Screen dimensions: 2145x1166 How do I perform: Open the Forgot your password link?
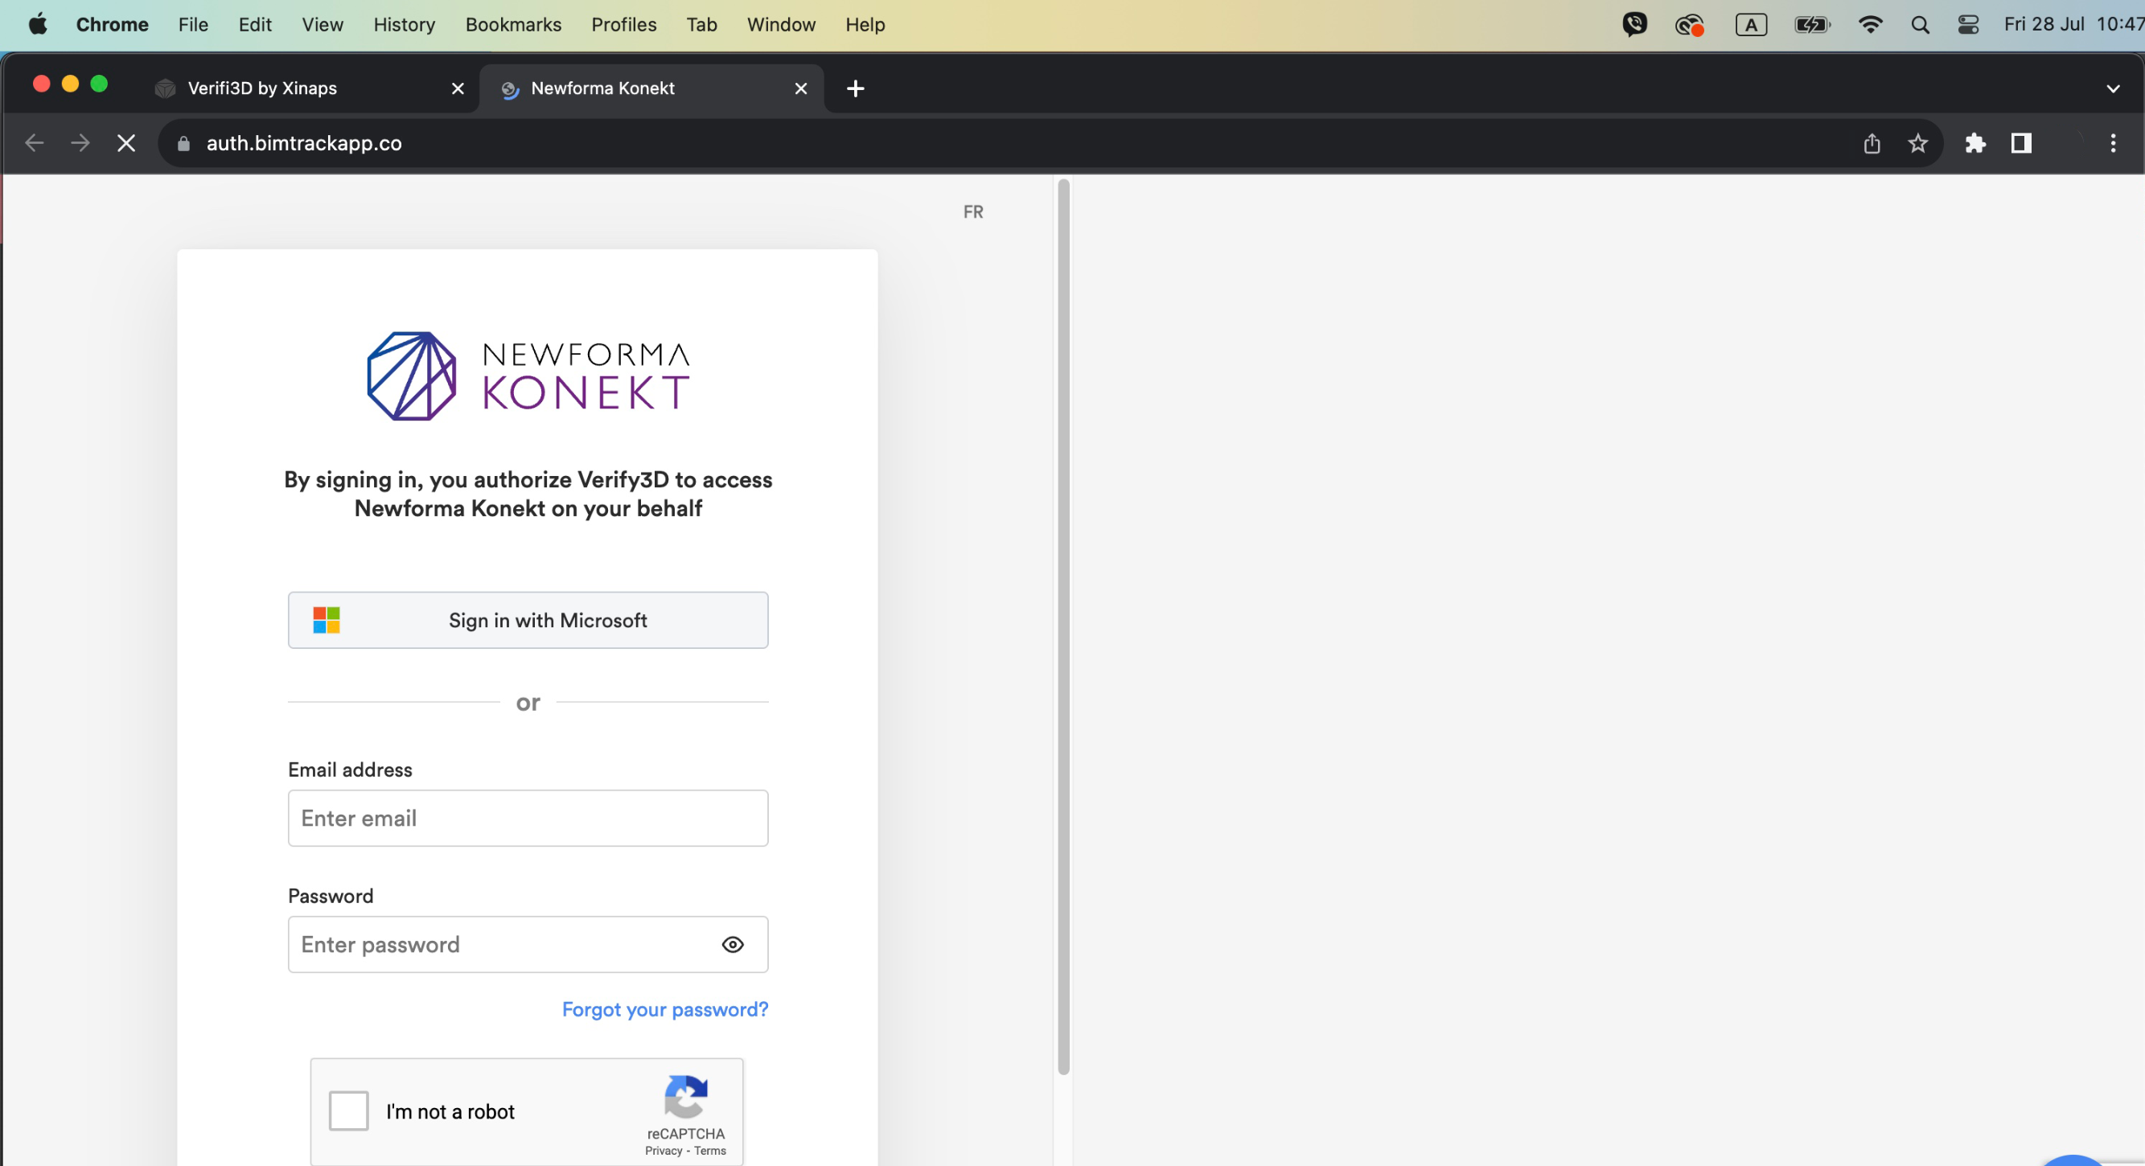point(665,1009)
